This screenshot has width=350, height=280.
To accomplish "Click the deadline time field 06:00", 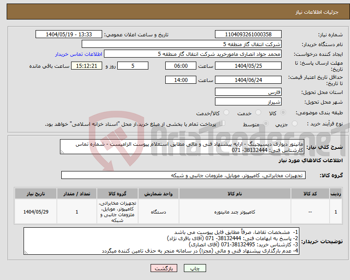I will (x=181, y=66).
